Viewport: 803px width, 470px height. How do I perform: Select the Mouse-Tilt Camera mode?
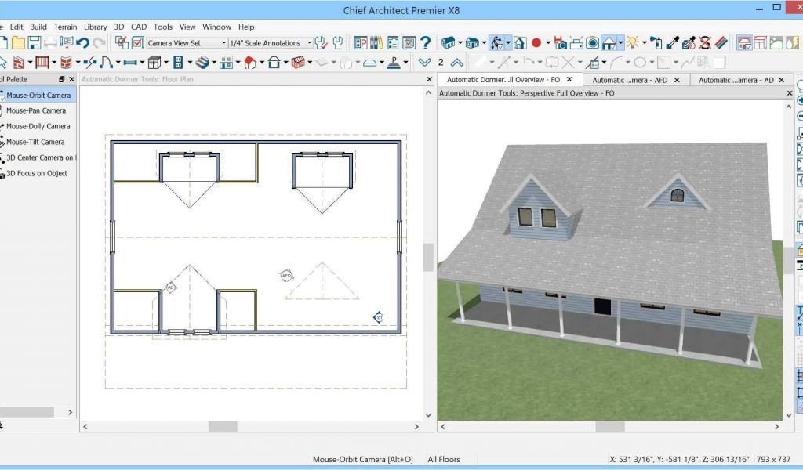coord(36,143)
